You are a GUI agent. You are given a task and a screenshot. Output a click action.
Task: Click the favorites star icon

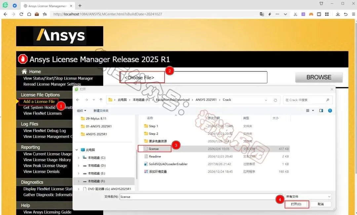coord(45,14)
